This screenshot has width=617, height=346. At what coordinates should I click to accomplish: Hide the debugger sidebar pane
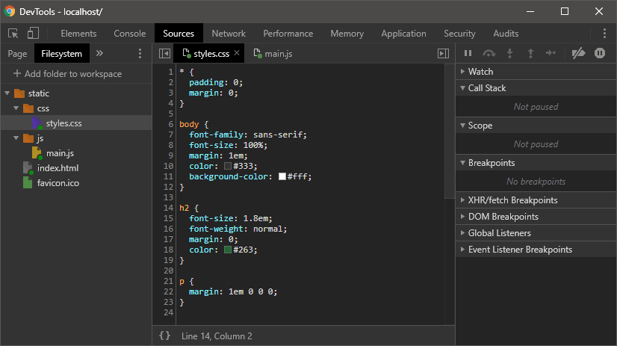point(443,54)
